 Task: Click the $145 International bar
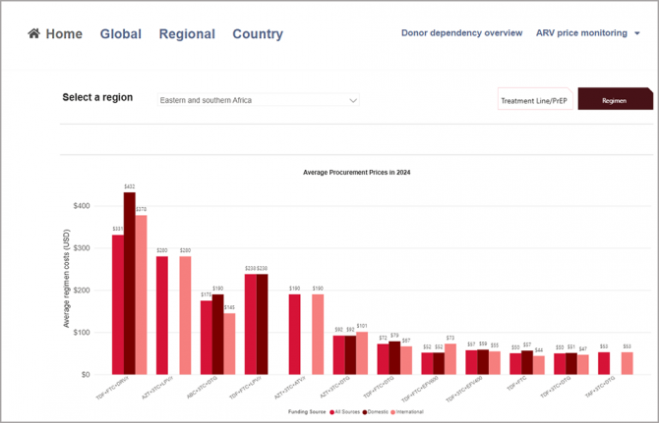229,344
